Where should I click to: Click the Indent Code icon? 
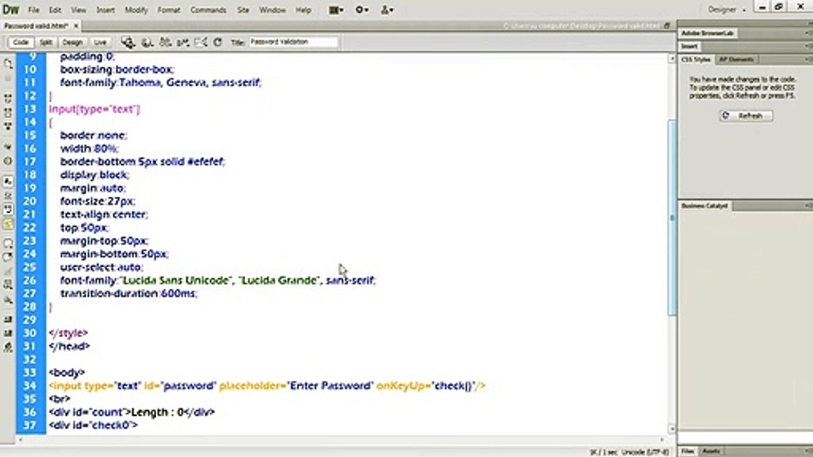tap(8, 319)
